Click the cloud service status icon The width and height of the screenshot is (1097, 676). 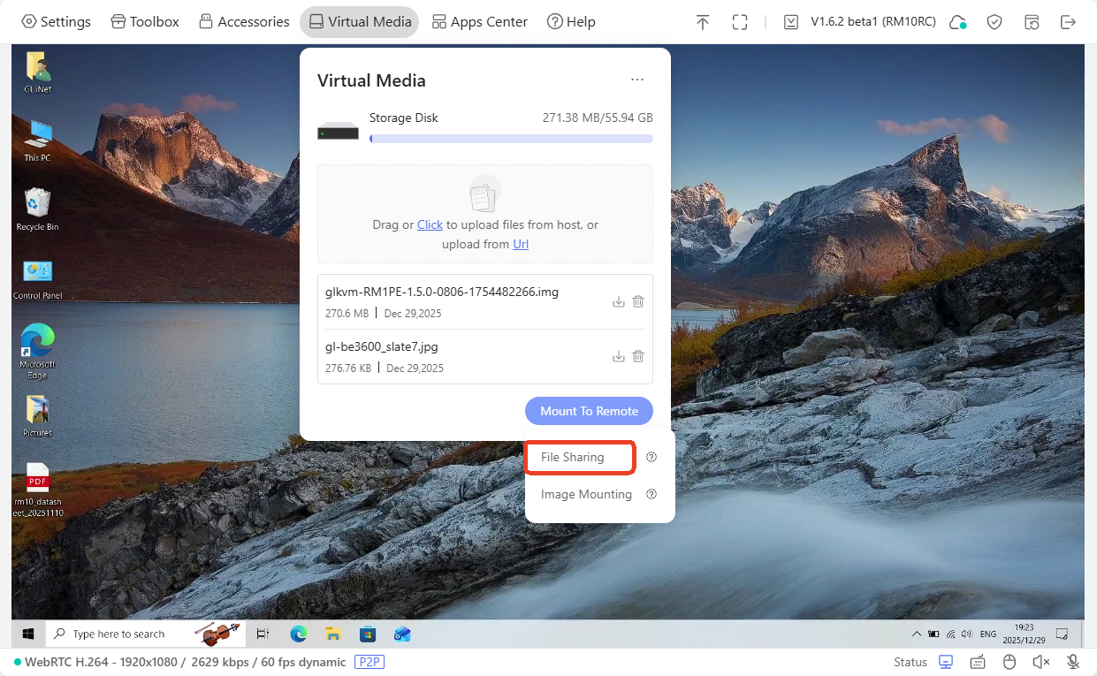point(956,22)
